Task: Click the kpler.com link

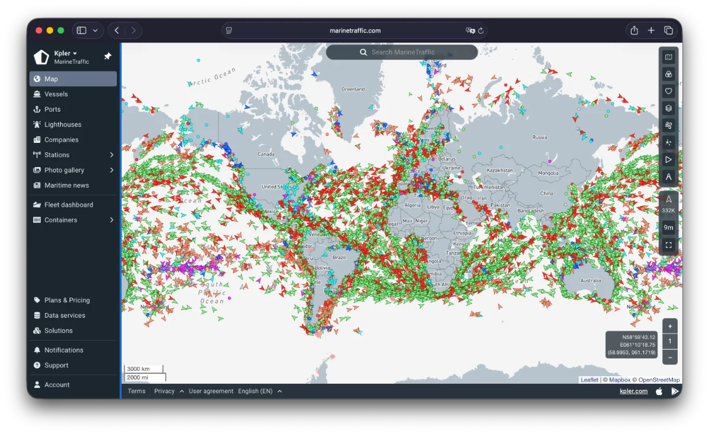Action: coord(633,391)
